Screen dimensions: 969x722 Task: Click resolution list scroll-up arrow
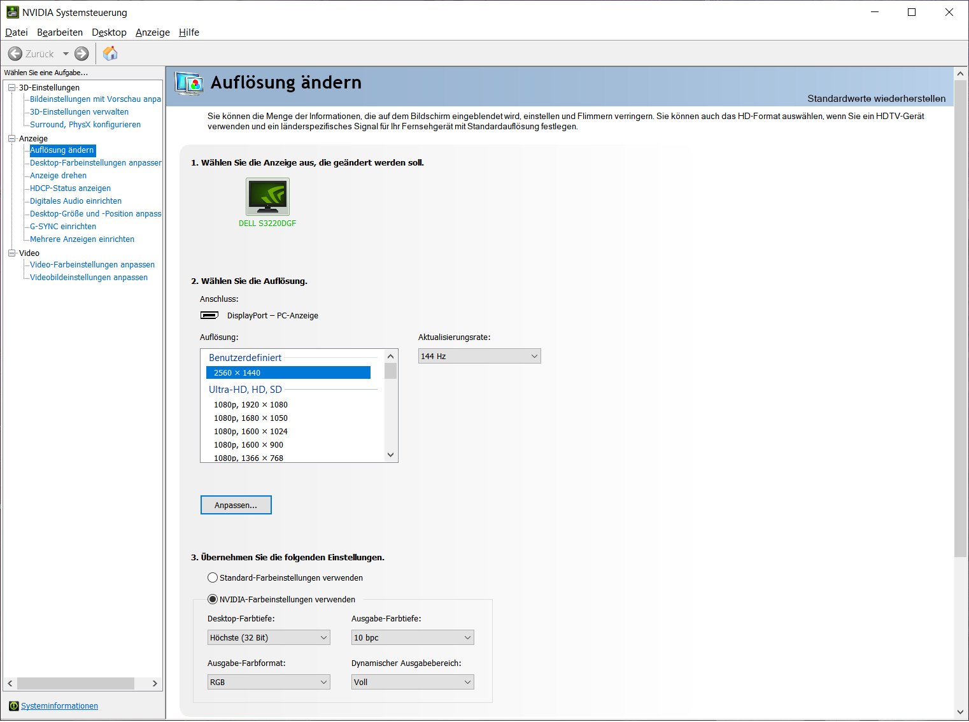(x=391, y=357)
